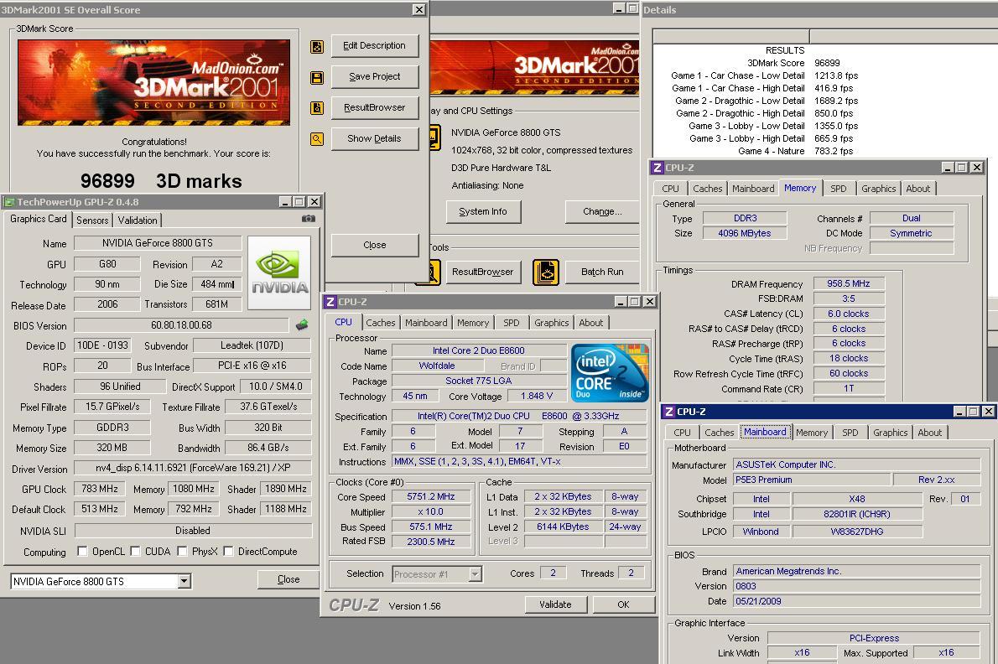Click the 3DMark2001 banner in score dialog
Image resolution: width=998 pixels, height=664 pixels.
[153, 82]
